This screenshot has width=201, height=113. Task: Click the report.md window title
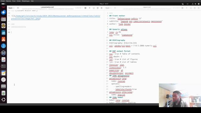click(x=147, y=7)
